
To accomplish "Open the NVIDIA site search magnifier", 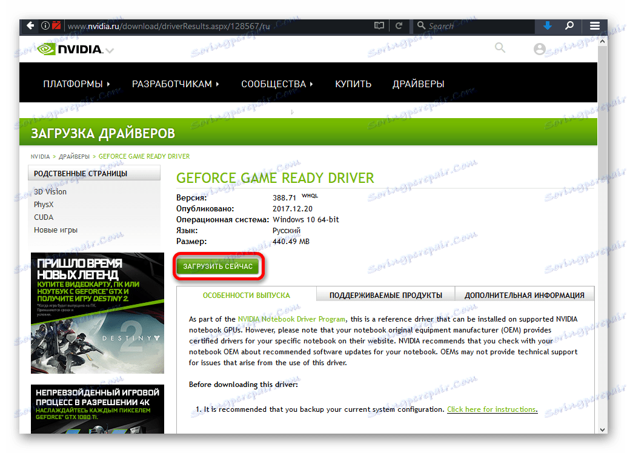I will pos(500,48).
